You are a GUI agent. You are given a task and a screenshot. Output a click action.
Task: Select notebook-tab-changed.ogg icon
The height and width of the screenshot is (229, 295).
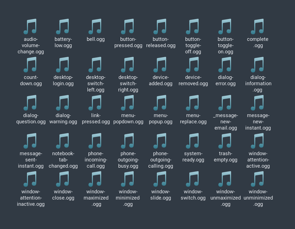(x=63, y=141)
